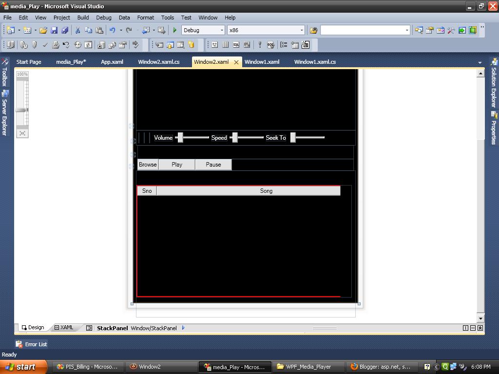499x374 pixels.
Task: Click the Browse button on the design surface
Action: tap(147, 165)
